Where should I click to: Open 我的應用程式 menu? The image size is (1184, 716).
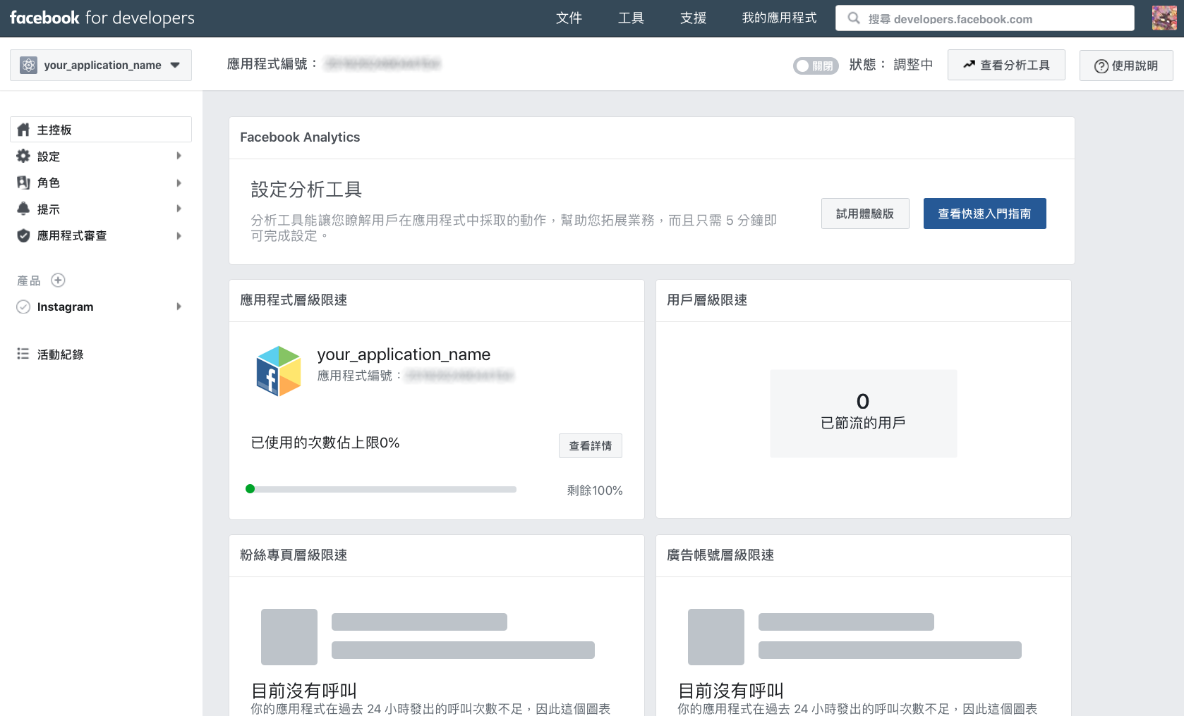pyautogui.click(x=779, y=18)
